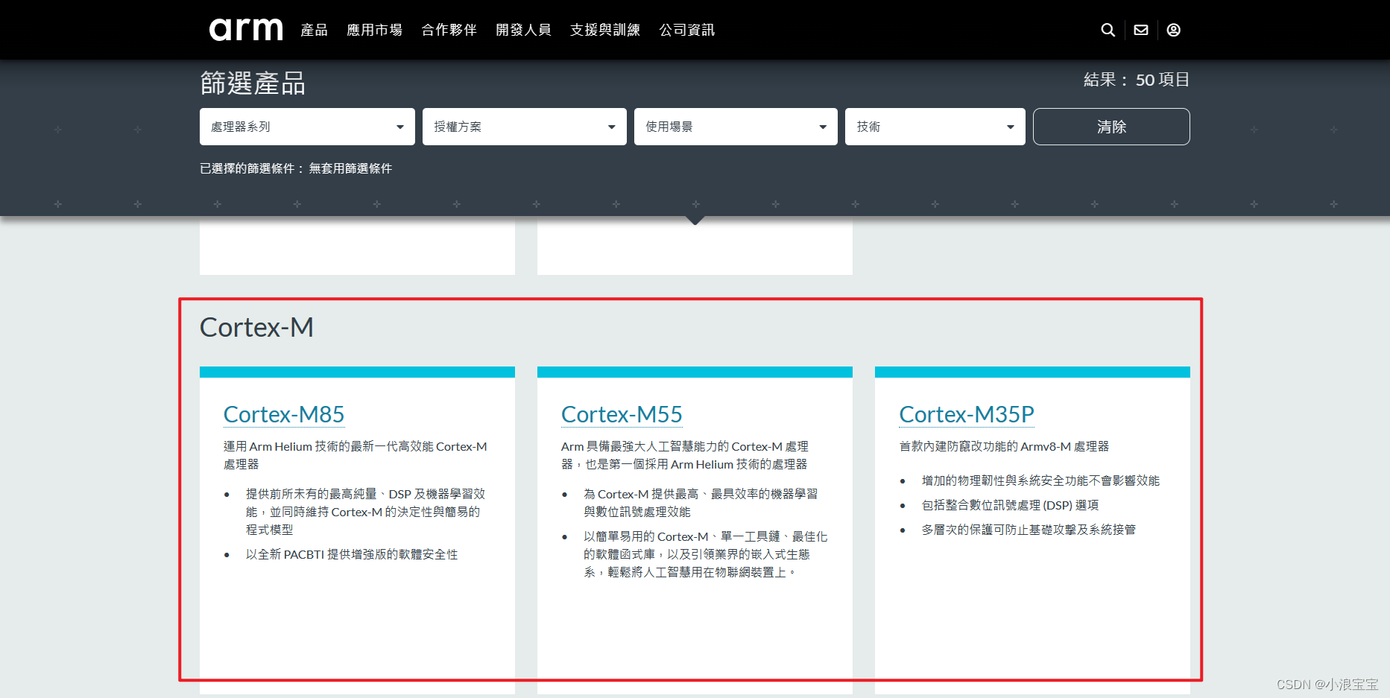The height and width of the screenshot is (698, 1390).
Task: Click the bullet 以全新 PACBTI 提供增強版的軟體安全性
Action: point(352,554)
